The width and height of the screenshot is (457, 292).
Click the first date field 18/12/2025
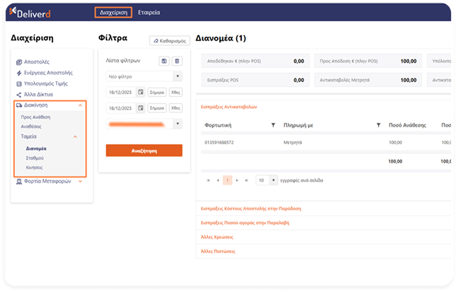(121, 92)
